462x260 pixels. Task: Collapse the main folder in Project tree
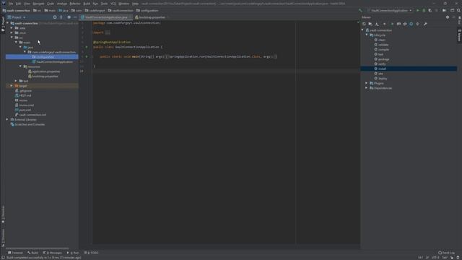point(16,43)
